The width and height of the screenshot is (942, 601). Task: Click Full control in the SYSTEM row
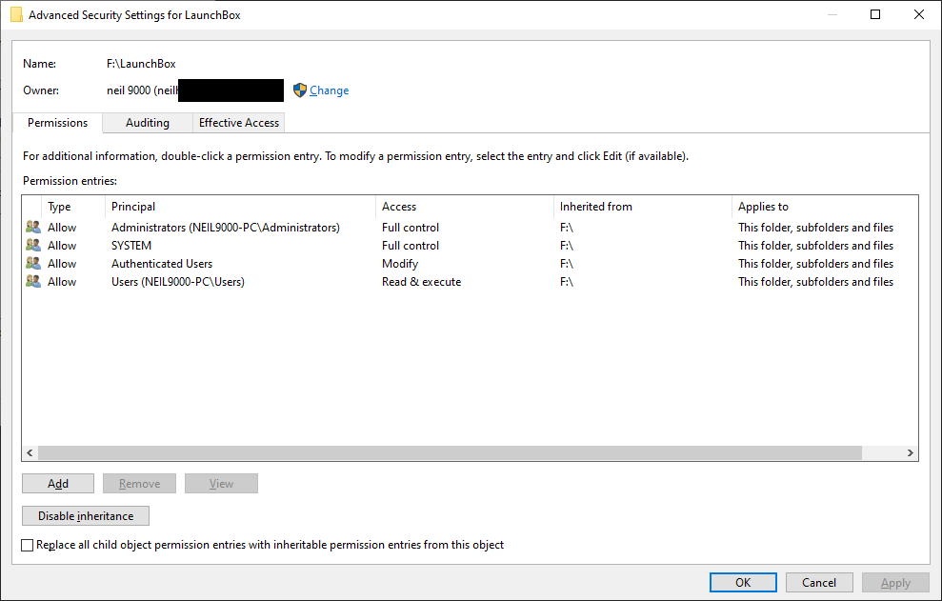point(411,245)
